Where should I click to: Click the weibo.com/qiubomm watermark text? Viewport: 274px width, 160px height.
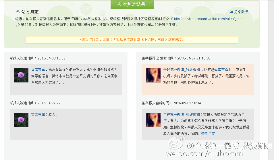pos(204,153)
